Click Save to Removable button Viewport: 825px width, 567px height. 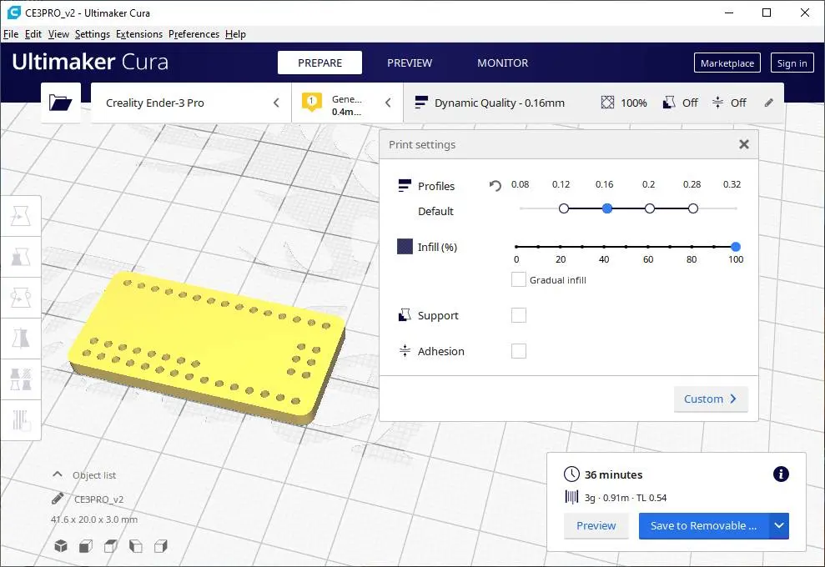tap(703, 525)
